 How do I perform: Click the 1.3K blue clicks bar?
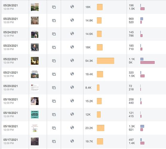point(142,126)
